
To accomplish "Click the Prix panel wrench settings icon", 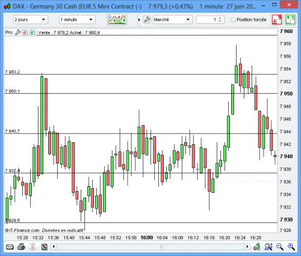I will coord(18,32).
